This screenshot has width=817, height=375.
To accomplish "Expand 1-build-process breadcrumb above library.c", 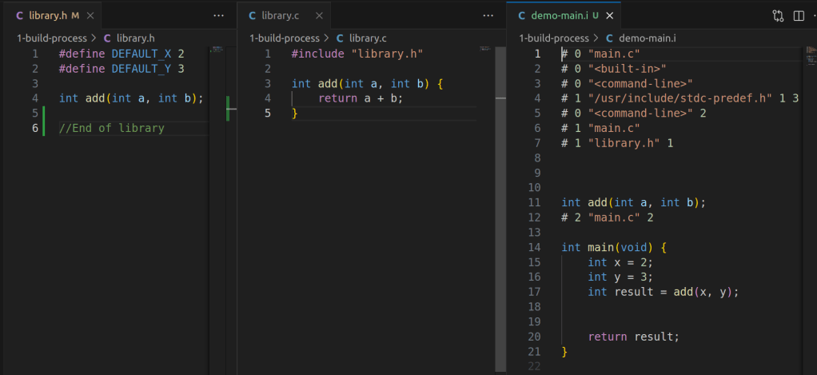I will (284, 38).
